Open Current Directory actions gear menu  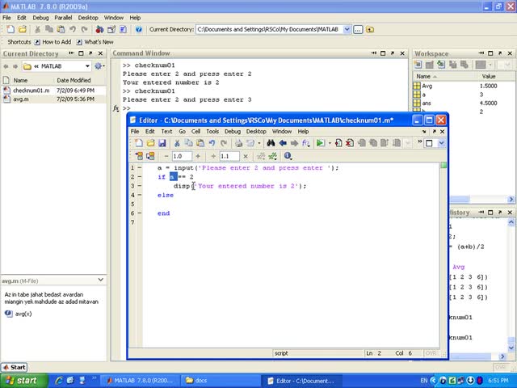[x=99, y=66]
